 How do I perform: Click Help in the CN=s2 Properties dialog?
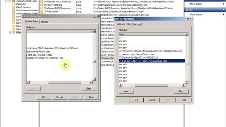point(184,100)
